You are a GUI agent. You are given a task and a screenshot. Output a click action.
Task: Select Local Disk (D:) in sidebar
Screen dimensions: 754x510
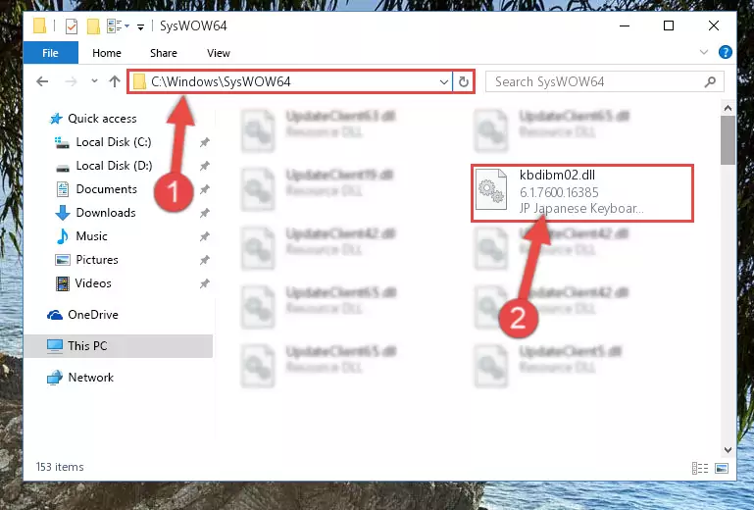tap(104, 166)
